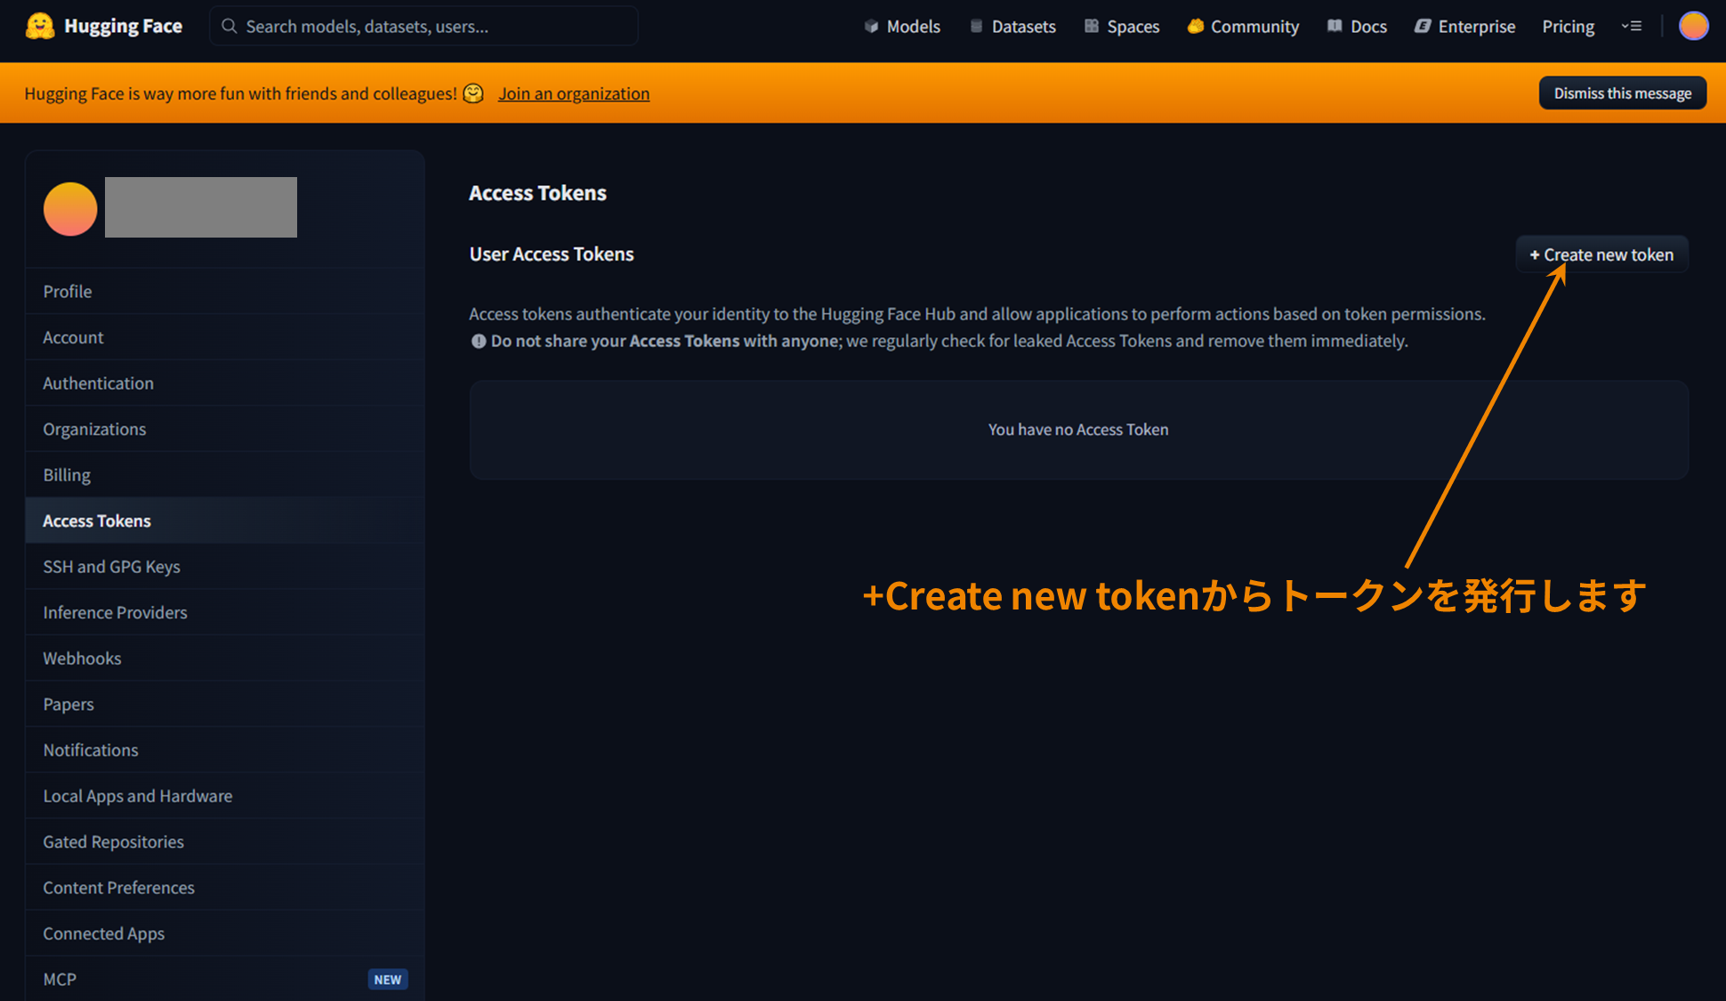This screenshot has height=1001, width=1726.
Task: Open MCP settings marked NEW
Action: (x=60, y=979)
